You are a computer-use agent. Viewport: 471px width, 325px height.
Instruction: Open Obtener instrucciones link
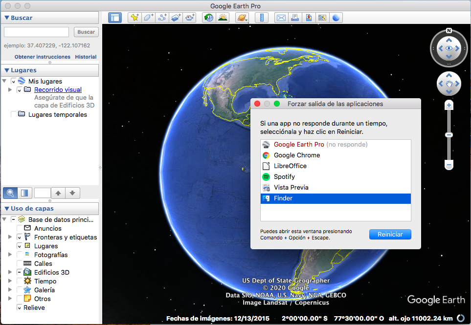click(43, 57)
